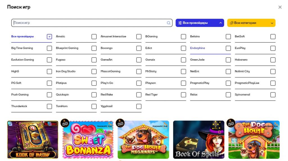This screenshot has width=288, height=161.
Task: Expand the "Все категории" dropdown
Action: pos(272,23)
